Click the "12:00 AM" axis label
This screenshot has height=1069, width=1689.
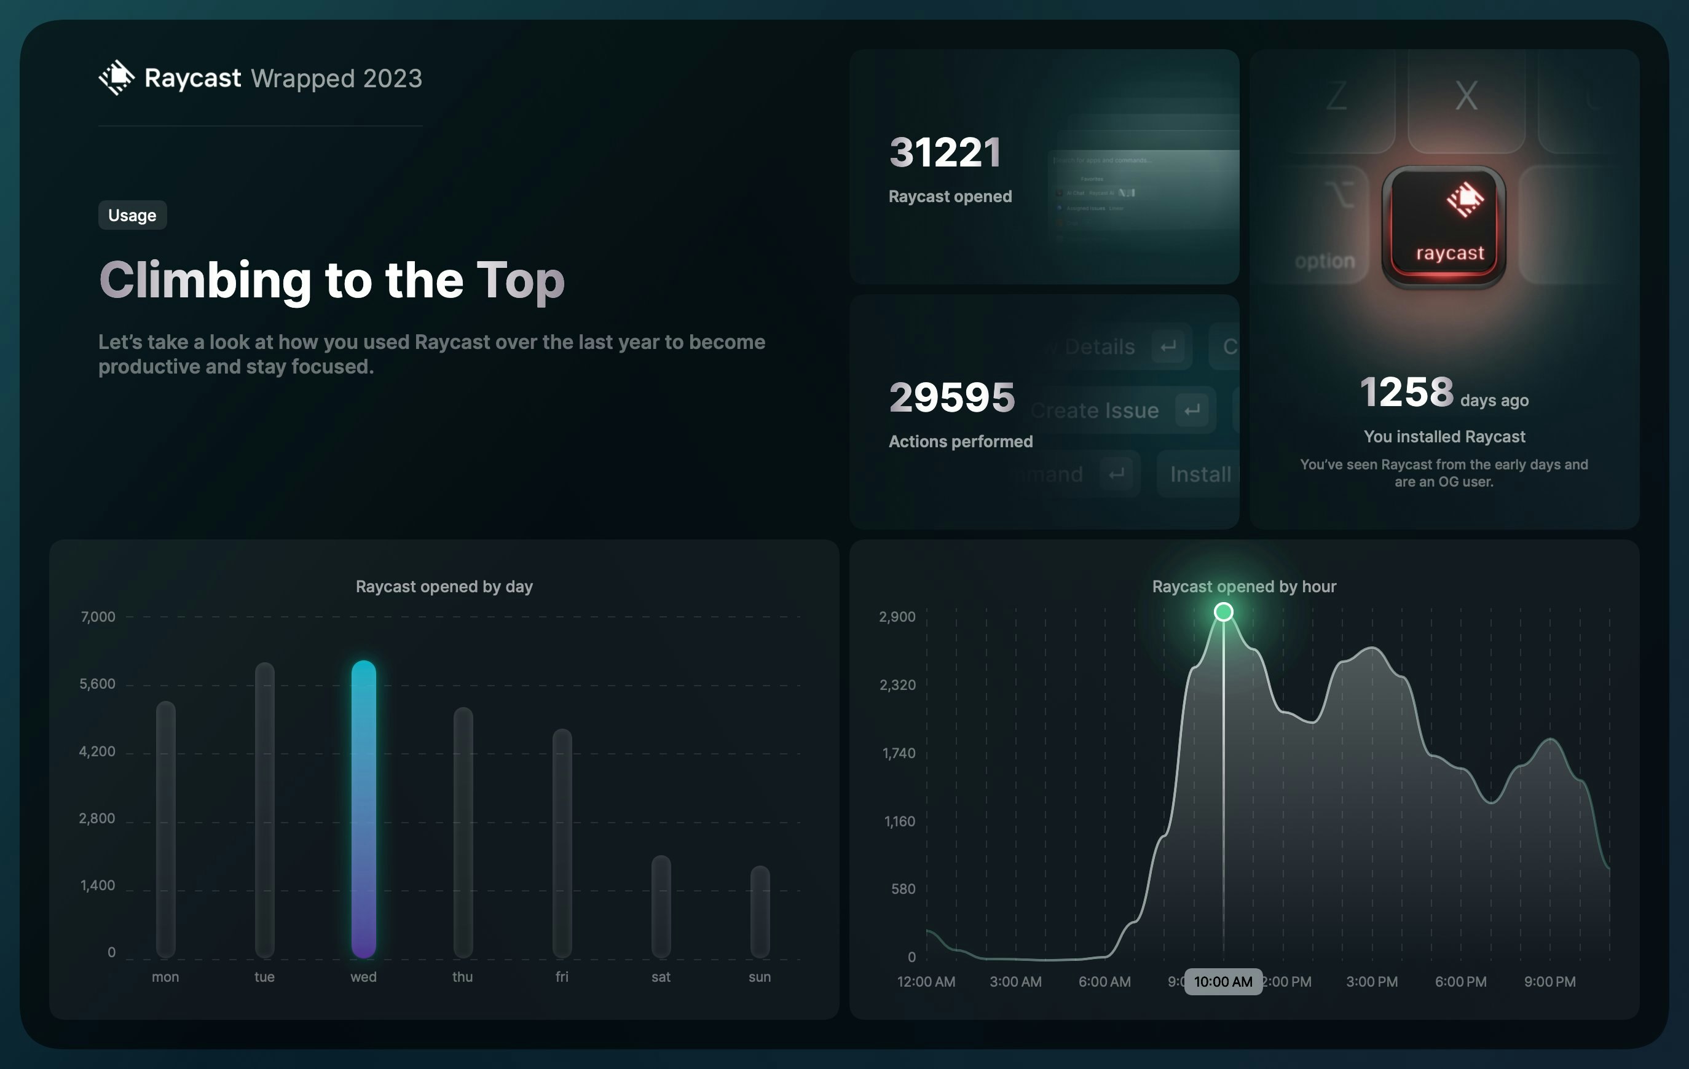click(x=926, y=981)
